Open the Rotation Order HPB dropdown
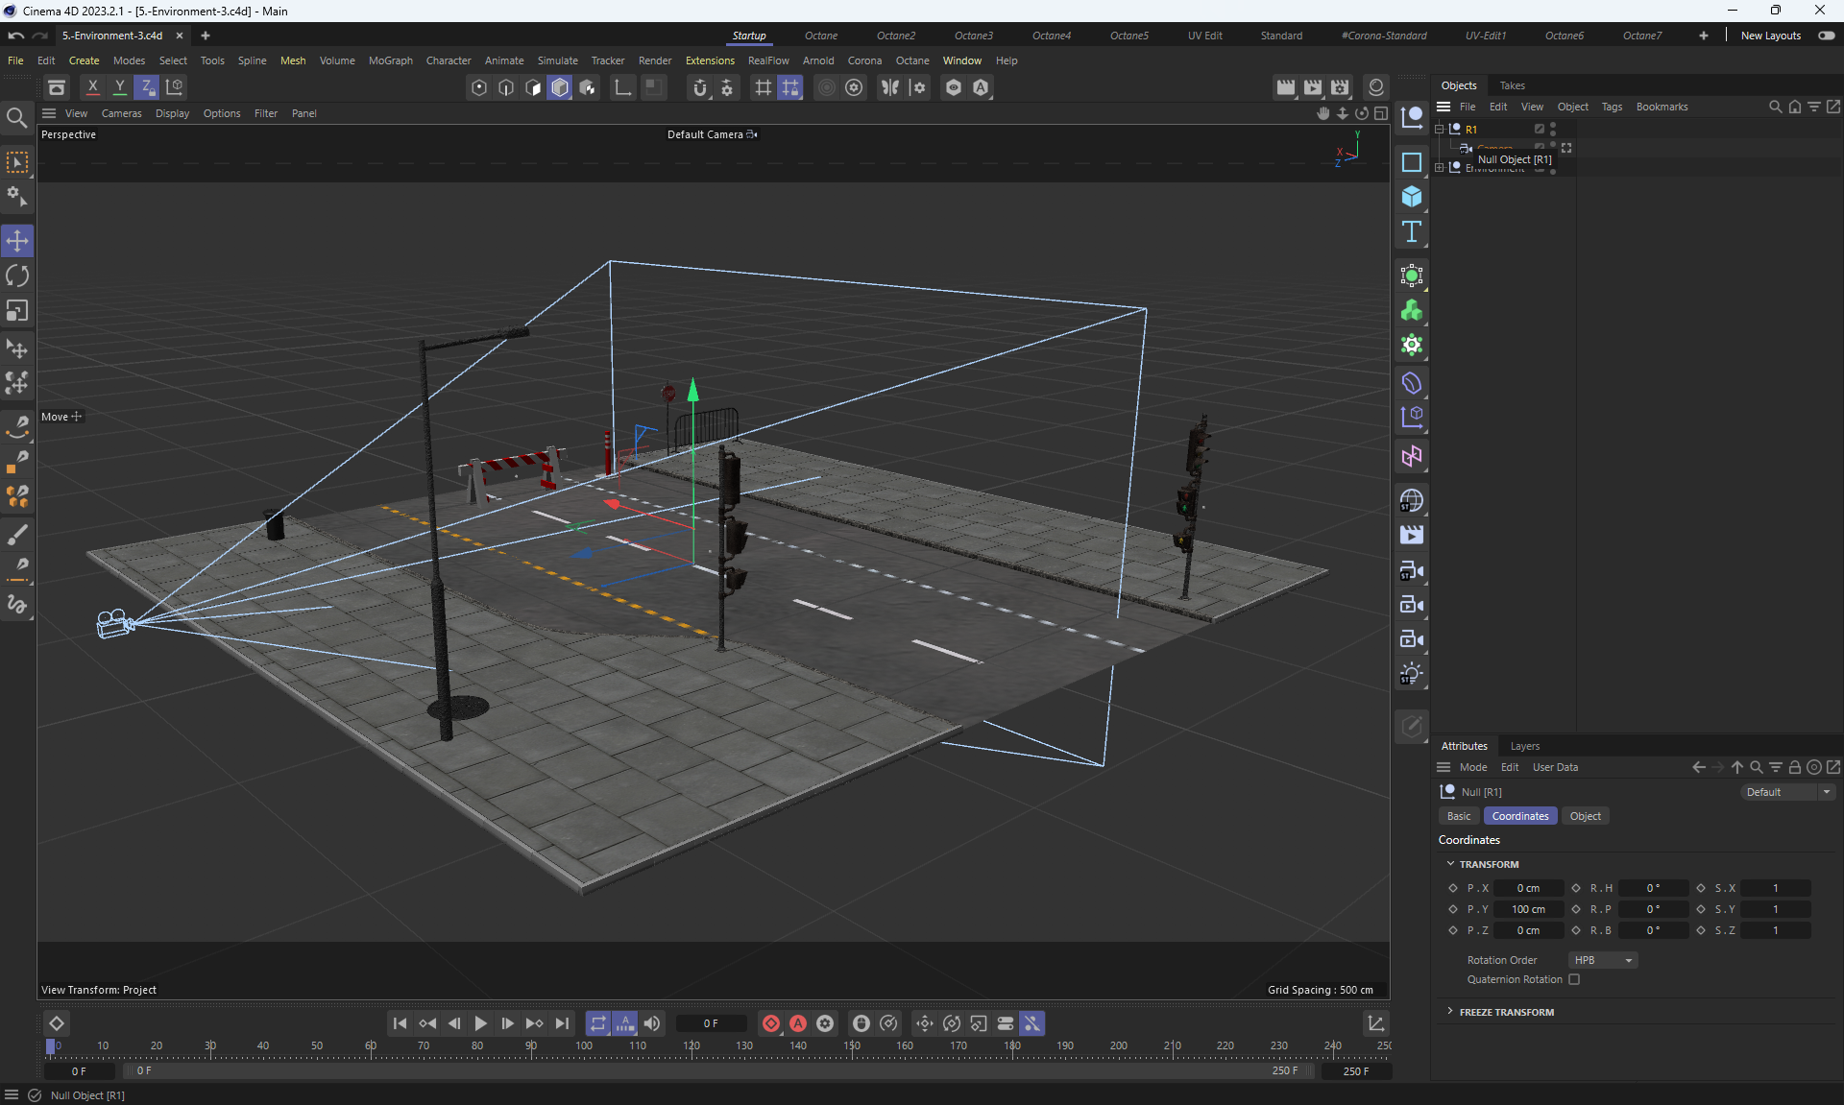Image resolution: width=1844 pixels, height=1105 pixels. [x=1602, y=960]
